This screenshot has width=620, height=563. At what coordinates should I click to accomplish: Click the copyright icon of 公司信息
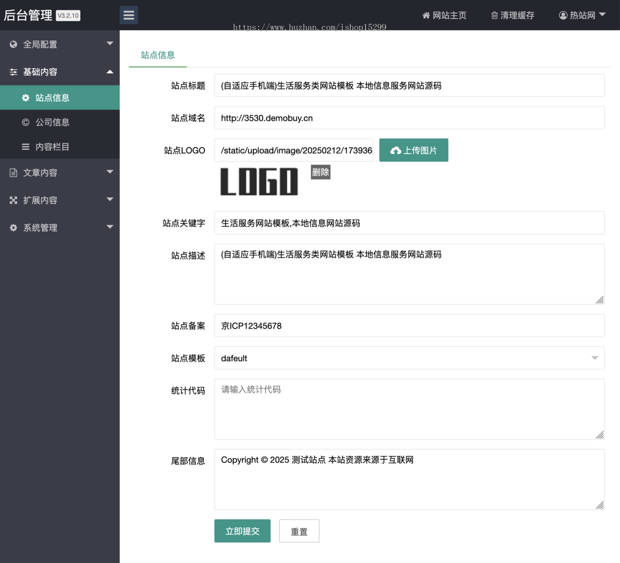coord(25,123)
